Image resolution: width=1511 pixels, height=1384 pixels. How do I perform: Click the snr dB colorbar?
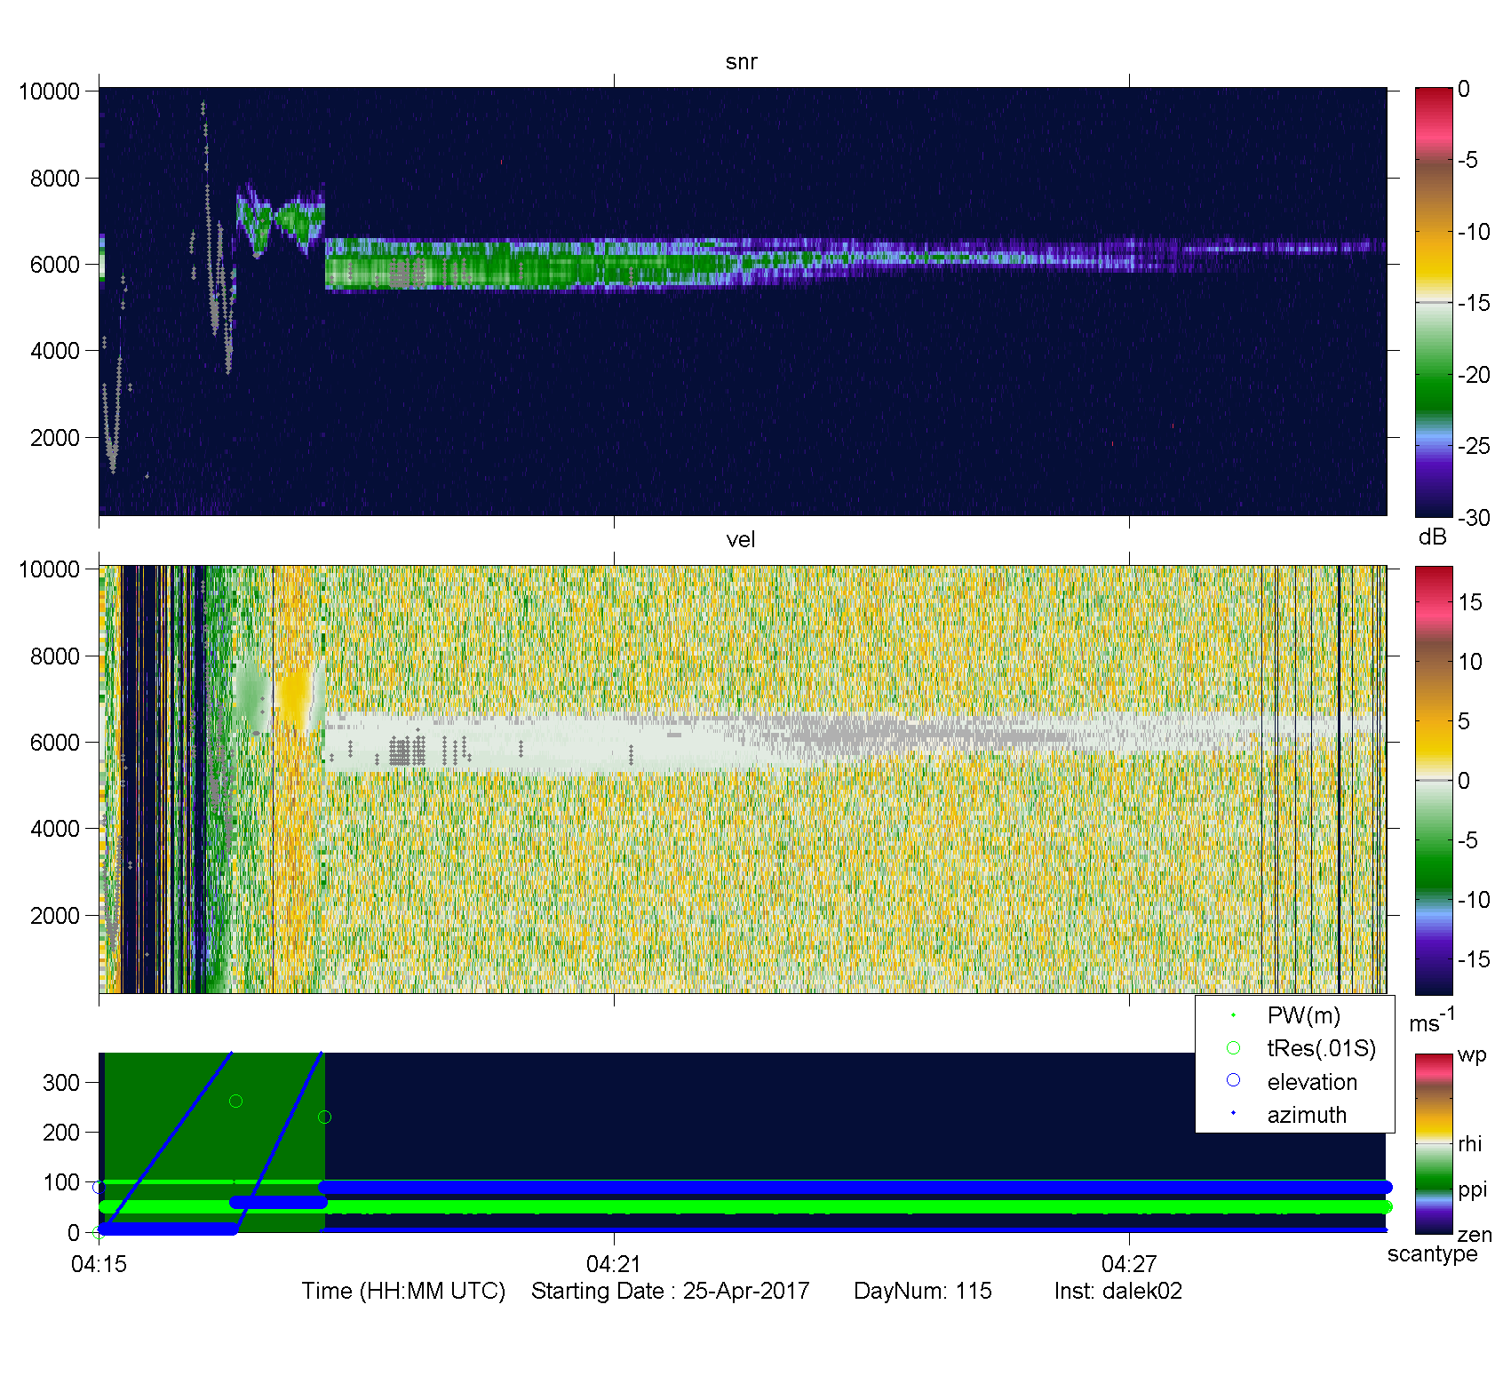click(x=1434, y=302)
